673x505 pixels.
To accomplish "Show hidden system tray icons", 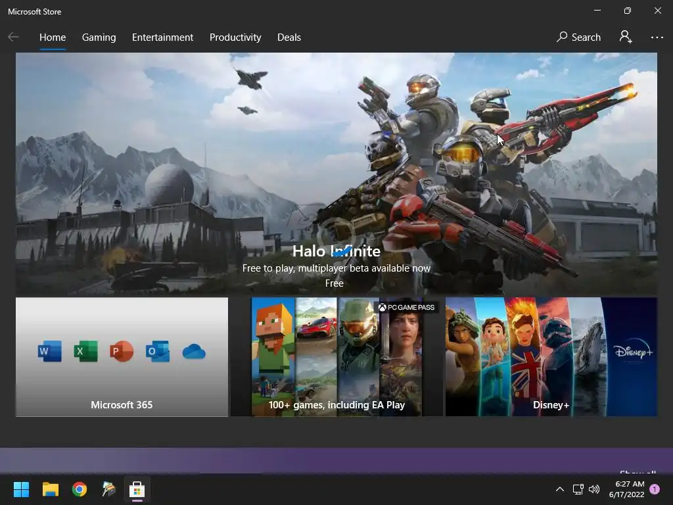I will (560, 489).
